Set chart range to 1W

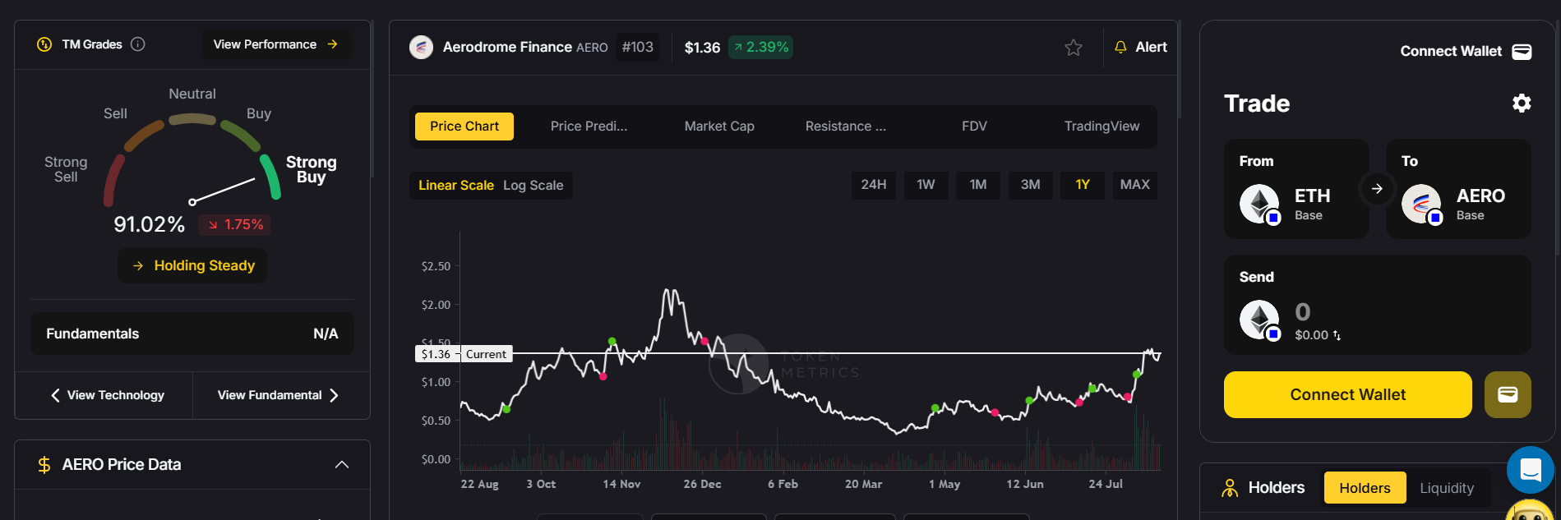pos(926,185)
